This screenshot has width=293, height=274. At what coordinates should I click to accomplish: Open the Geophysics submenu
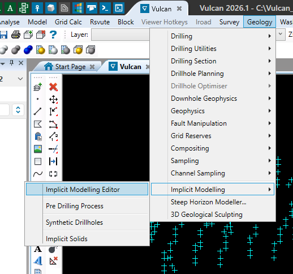click(x=213, y=111)
